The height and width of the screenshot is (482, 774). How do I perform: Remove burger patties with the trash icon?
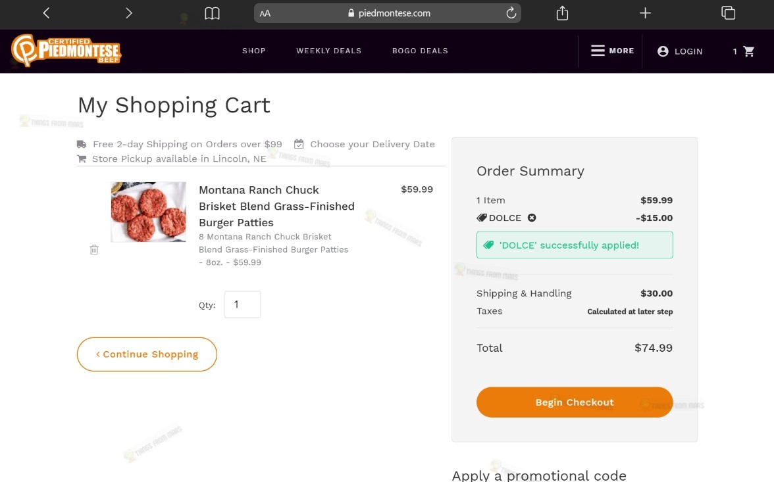(x=94, y=250)
